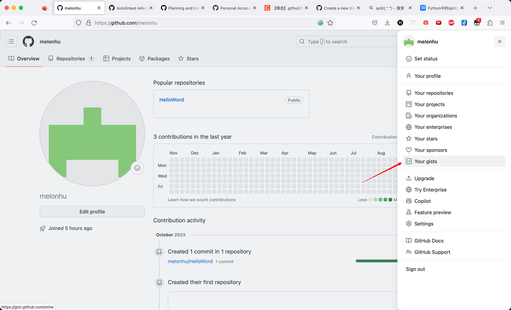Image resolution: width=511 pixels, height=310 pixels.
Task: Click the Edit profile button
Action: coord(92,212)
